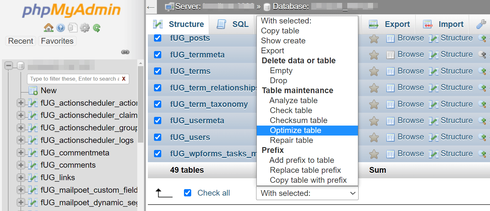The width and height of the screenshot is (490, 211).
Task: Uncheck the fUG_usermeta checkbox
Action: tap(157, 120)
